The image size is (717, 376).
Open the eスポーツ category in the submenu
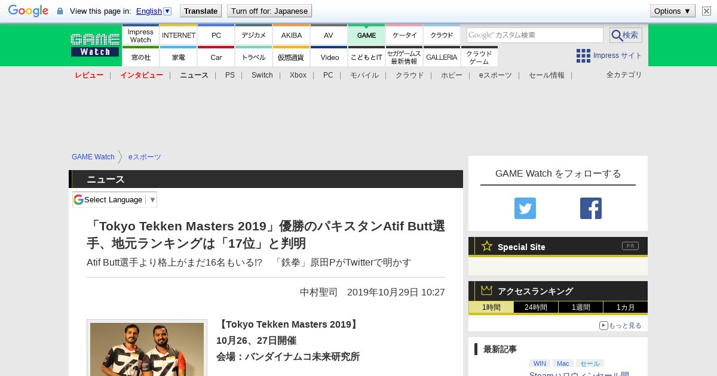pyautogui.click(x=495, y=75)
